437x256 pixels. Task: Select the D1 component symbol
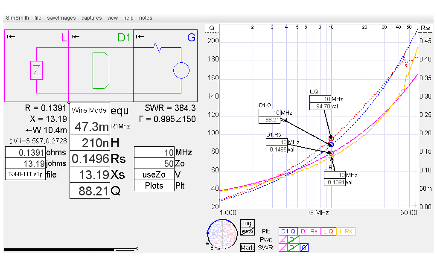(x=101, y=70)
